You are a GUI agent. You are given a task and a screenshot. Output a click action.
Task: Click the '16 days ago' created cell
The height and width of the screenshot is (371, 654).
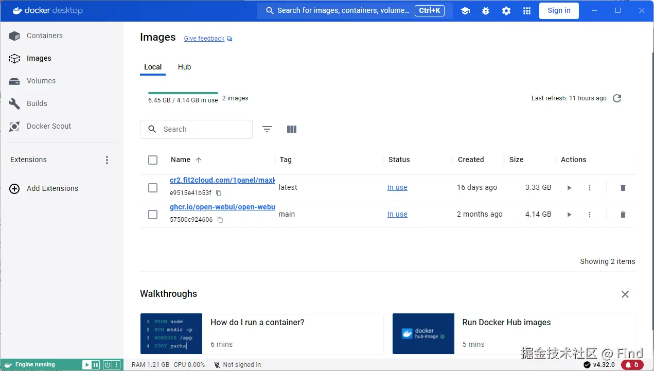[477, 188]
